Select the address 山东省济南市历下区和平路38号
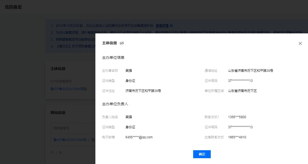Image resolution: width=308 pixels, height=164 pixels. (x=250, y=71)
